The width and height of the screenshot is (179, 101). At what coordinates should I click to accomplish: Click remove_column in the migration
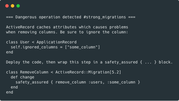71,82
